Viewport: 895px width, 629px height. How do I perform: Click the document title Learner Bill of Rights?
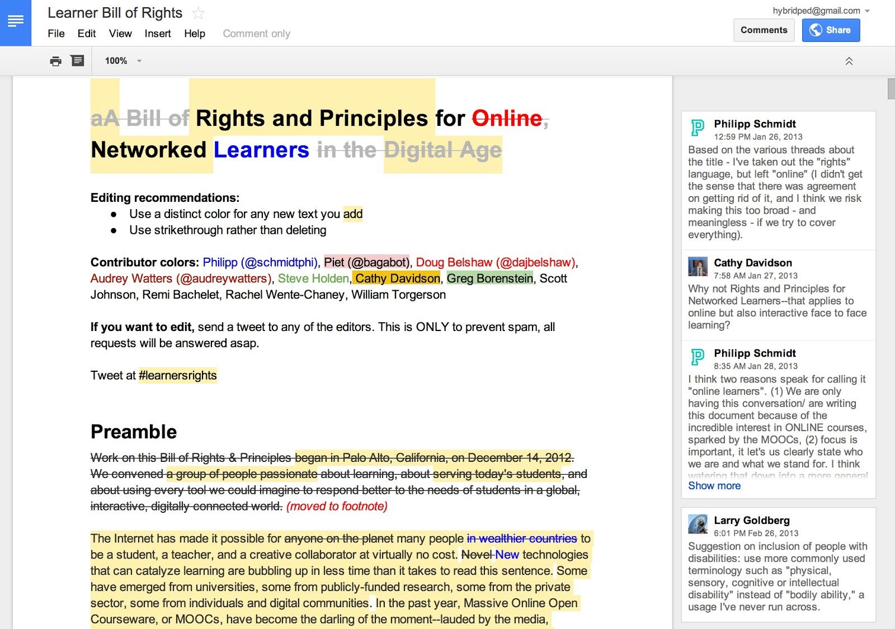pyautogui.click(x=115, y=13)
